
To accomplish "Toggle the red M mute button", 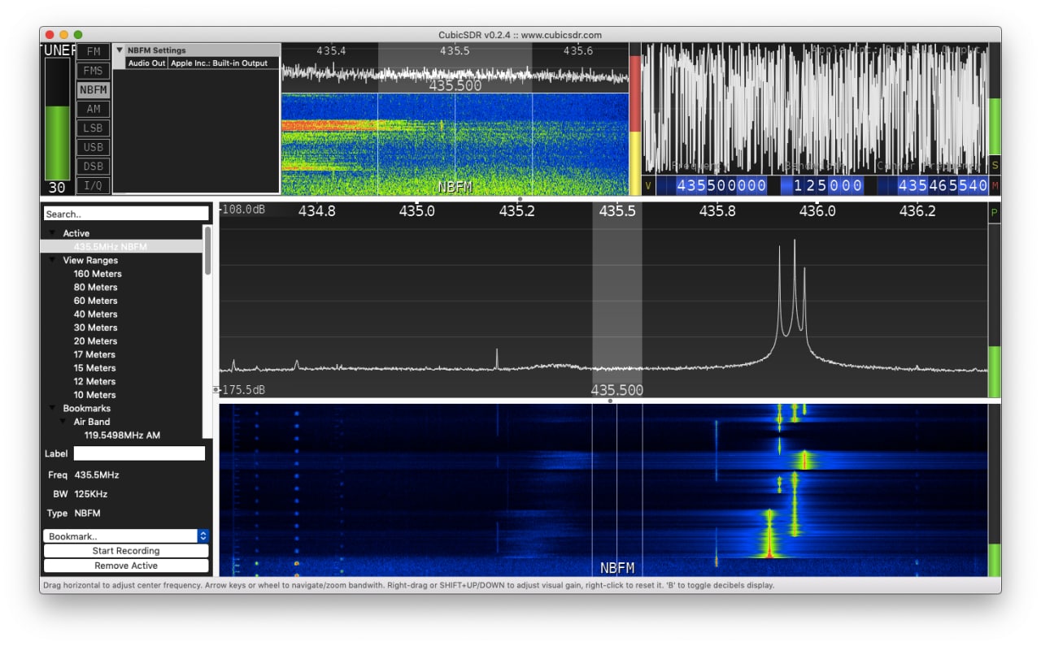I will tap(995, 186).
